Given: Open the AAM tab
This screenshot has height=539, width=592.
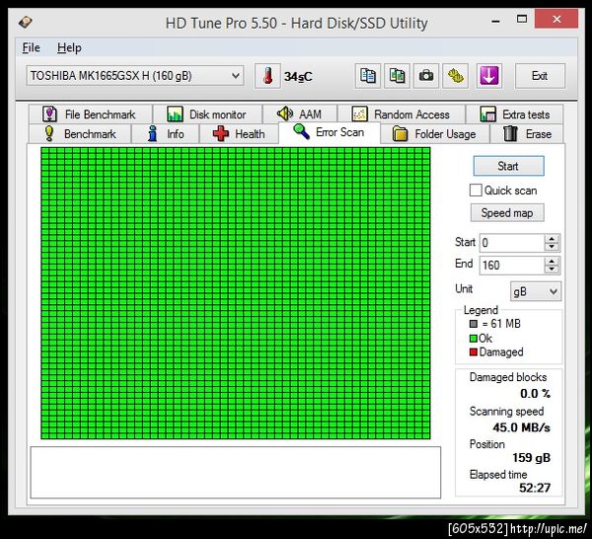Looking at the screenshot, I should point(300,115).
